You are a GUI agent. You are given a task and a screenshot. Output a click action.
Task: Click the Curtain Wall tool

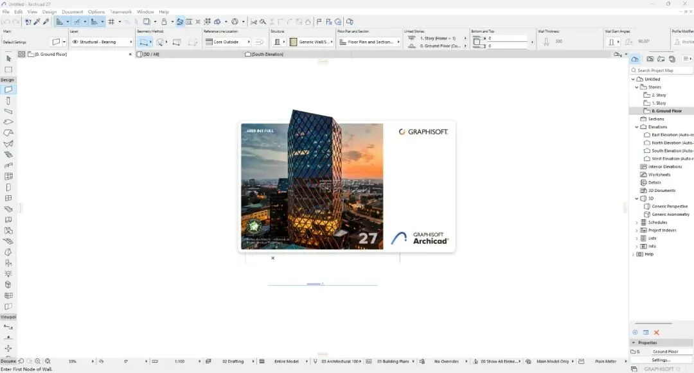click(8, 177)
